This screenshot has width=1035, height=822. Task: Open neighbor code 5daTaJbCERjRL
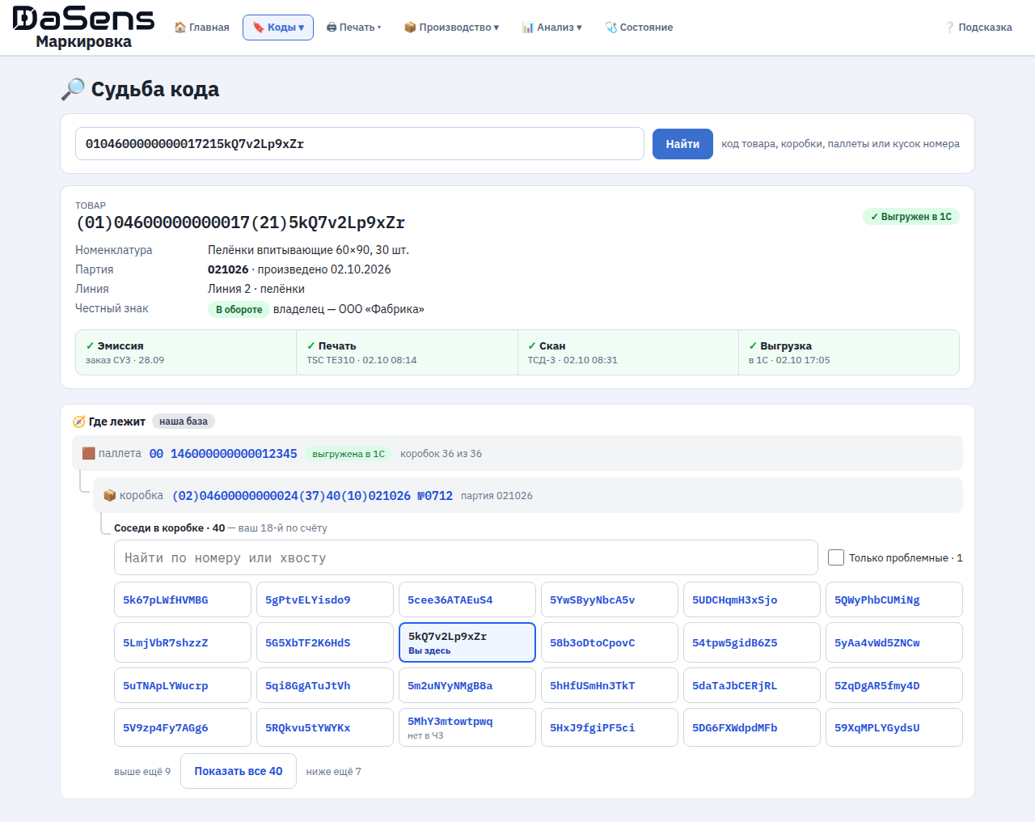(752, 685)
